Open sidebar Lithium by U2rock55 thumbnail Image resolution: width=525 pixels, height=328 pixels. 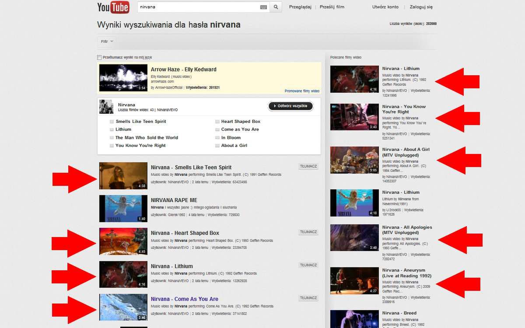tap(354, 203)
